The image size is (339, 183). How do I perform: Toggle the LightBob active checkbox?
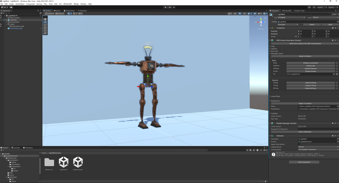pos(276,14)
